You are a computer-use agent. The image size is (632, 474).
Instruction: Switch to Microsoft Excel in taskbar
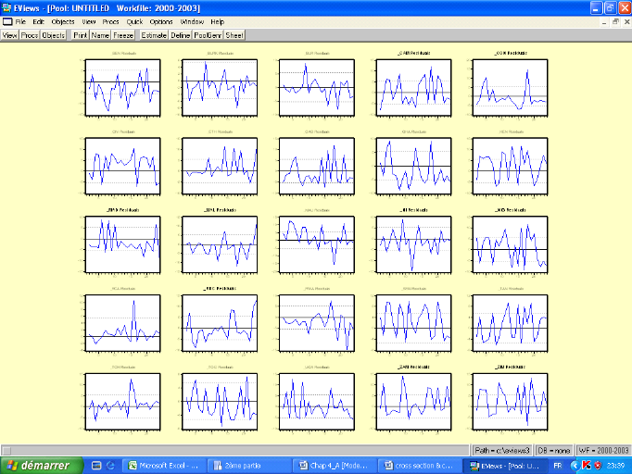165,465
